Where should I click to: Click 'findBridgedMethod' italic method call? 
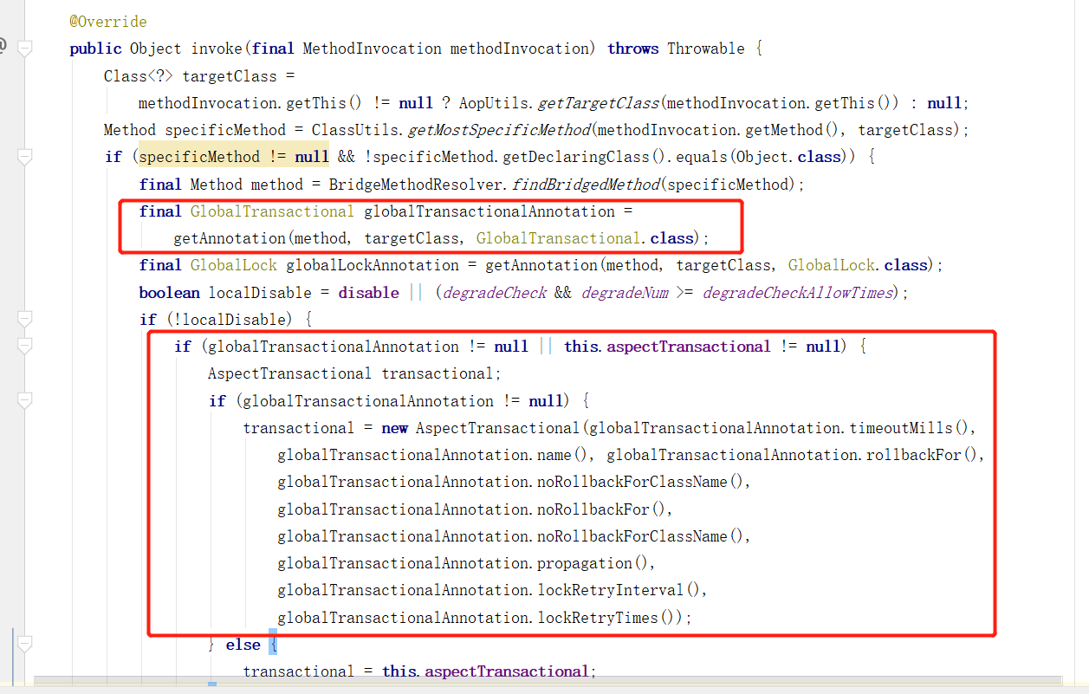[585, 185]
